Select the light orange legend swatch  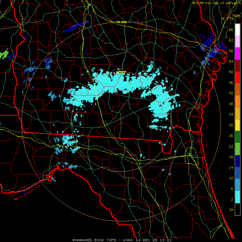tap(237, 102)
